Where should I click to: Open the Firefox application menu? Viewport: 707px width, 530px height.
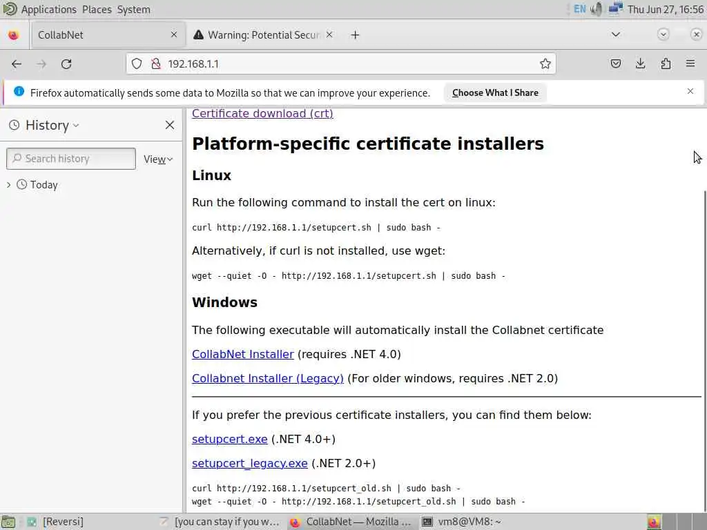point(690,63)
